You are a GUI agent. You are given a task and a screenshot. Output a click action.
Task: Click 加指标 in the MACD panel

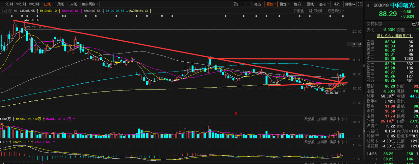coord(322,142)
